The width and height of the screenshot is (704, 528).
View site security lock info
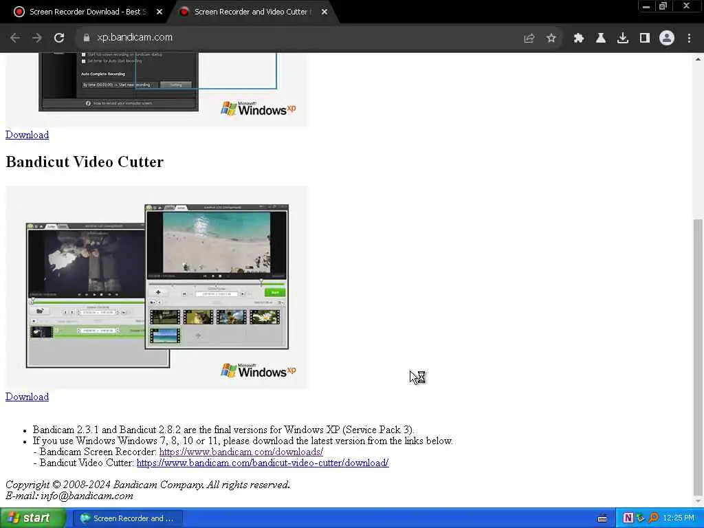click(87, 38)
